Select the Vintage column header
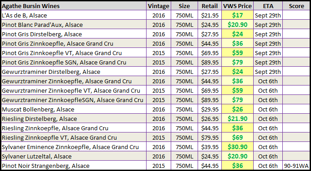This screenshot has height=171, width=311. pyautogui.click(x=159, y=6)
